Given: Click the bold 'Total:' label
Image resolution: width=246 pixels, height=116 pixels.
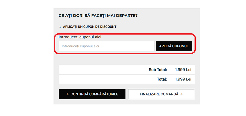Looking at the screenshot, I should click(x=162, y=79).
